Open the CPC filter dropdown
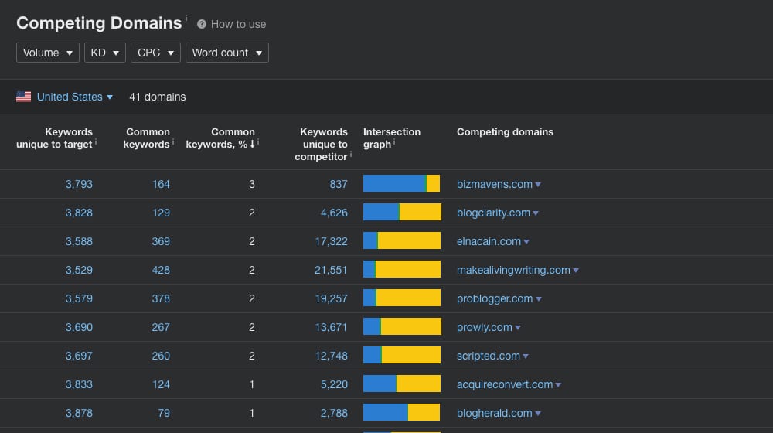The height and width of the screenshot is (433, 773). 155,53
